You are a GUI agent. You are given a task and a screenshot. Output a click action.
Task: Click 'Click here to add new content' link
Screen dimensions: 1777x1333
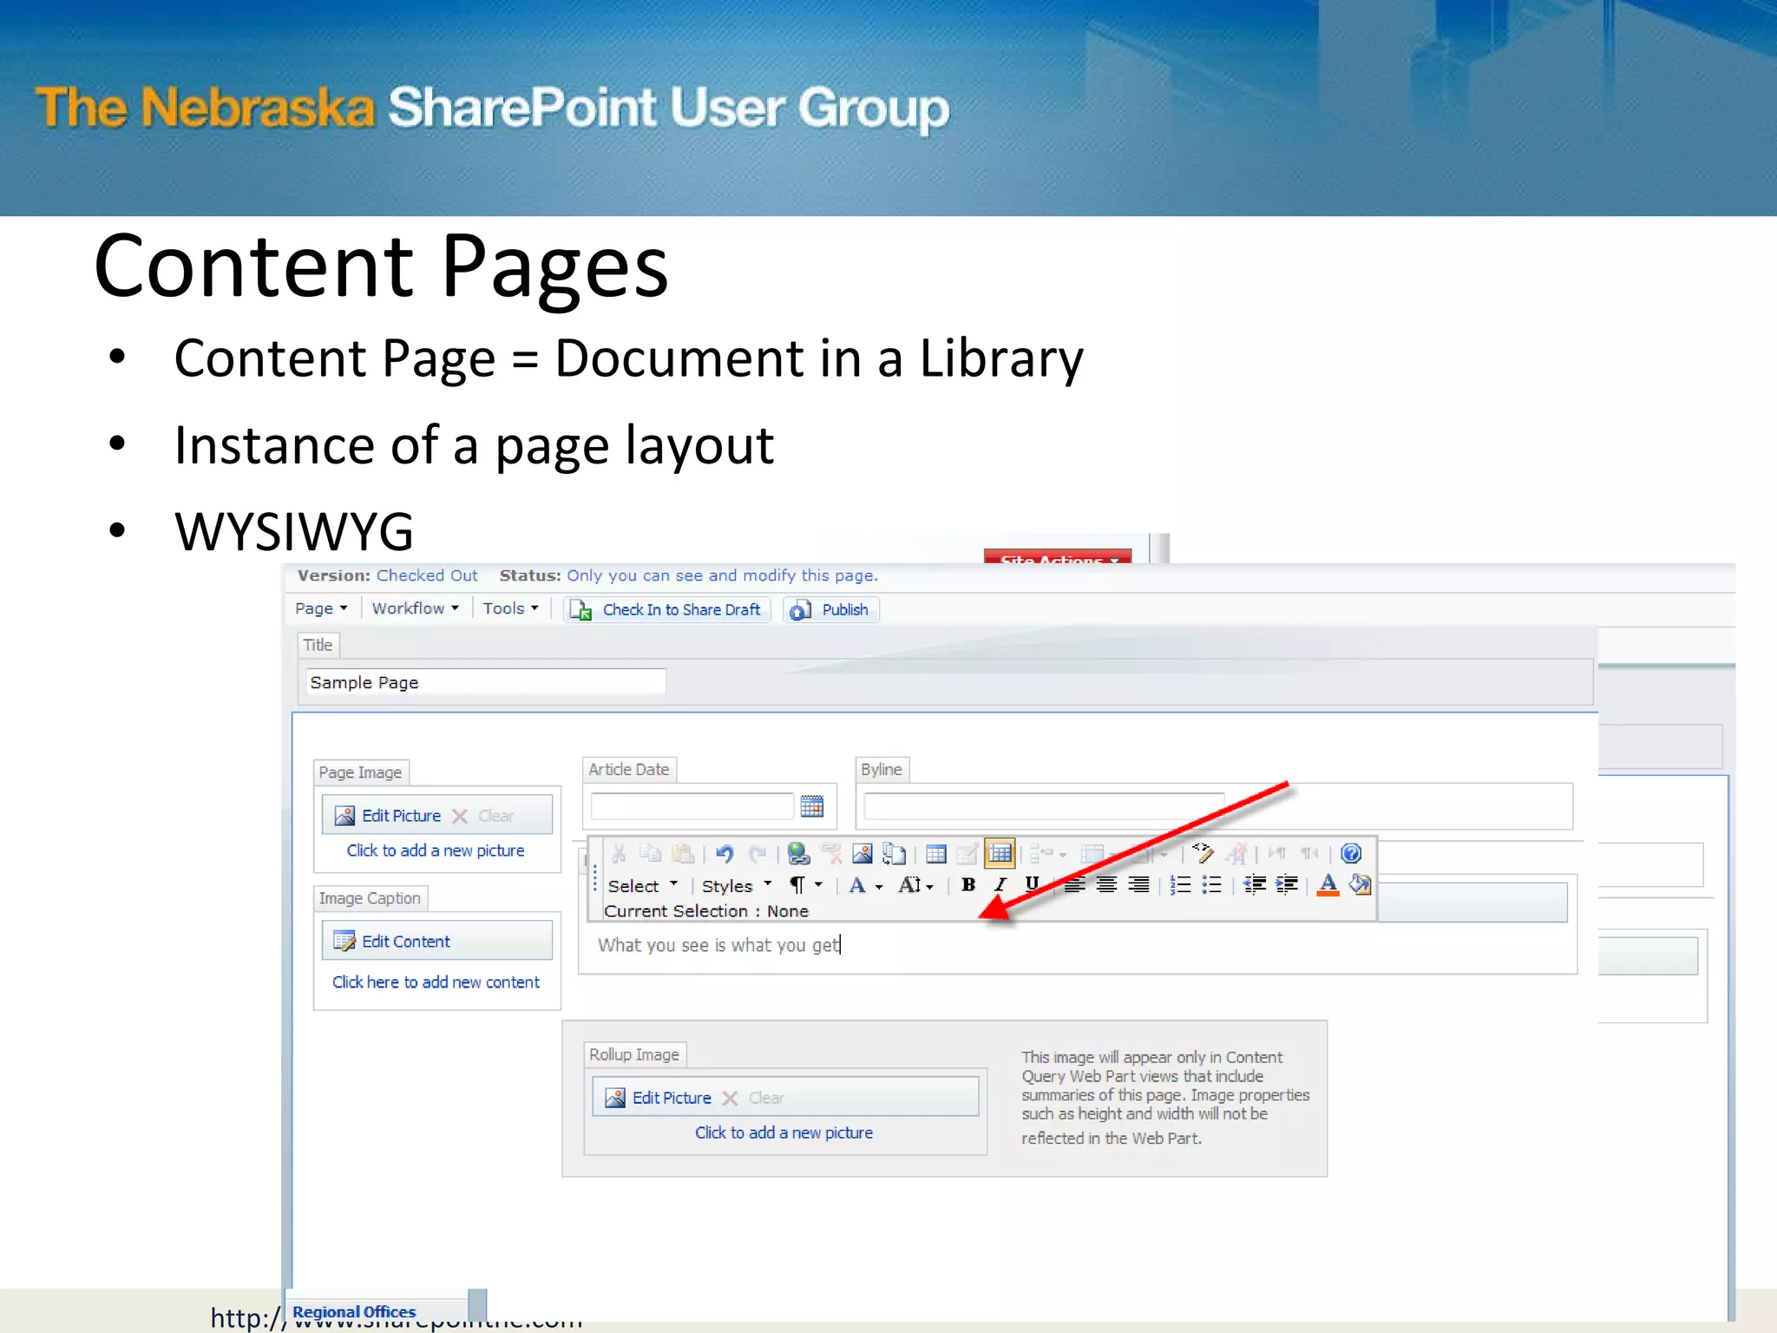(x=436, y=982)
